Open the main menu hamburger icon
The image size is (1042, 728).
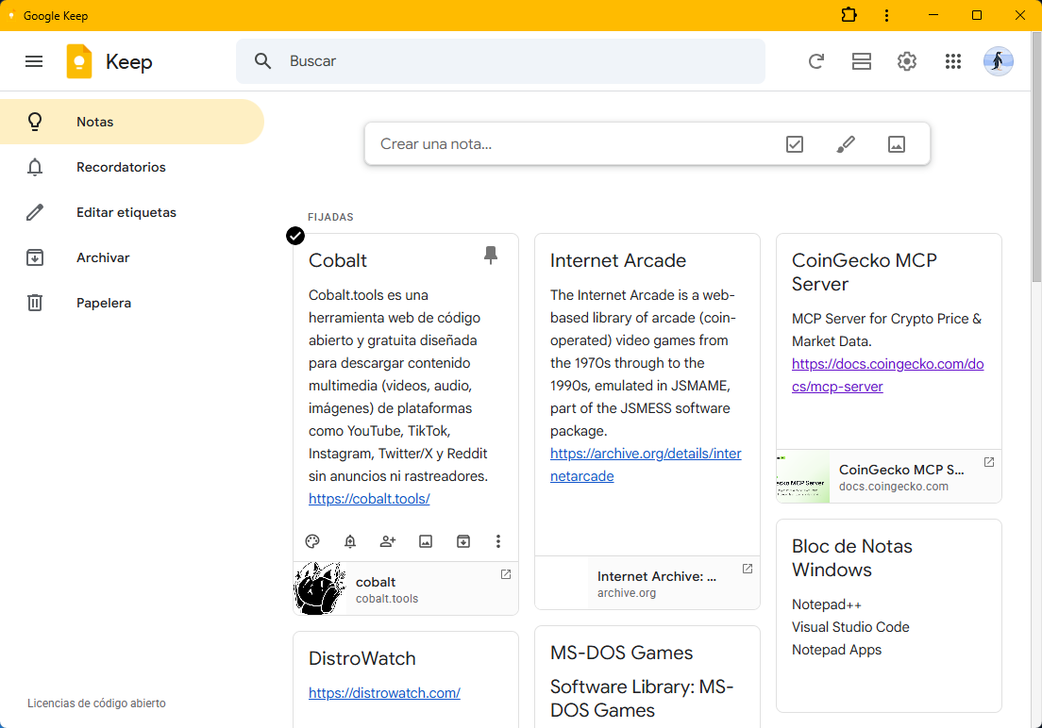tap(34, 61)
